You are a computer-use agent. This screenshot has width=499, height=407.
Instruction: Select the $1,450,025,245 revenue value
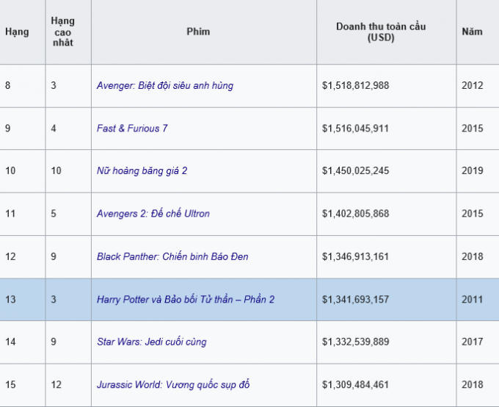pyautogui.click(x=355, y=170)
